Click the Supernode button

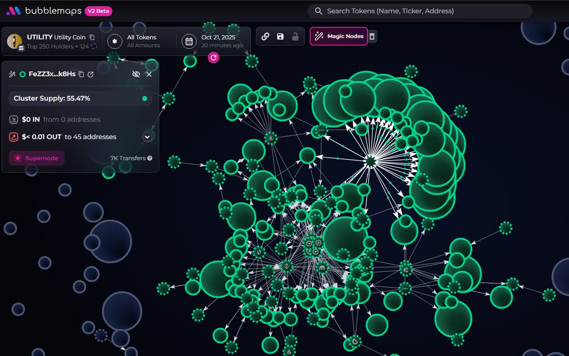pos(37,158)
